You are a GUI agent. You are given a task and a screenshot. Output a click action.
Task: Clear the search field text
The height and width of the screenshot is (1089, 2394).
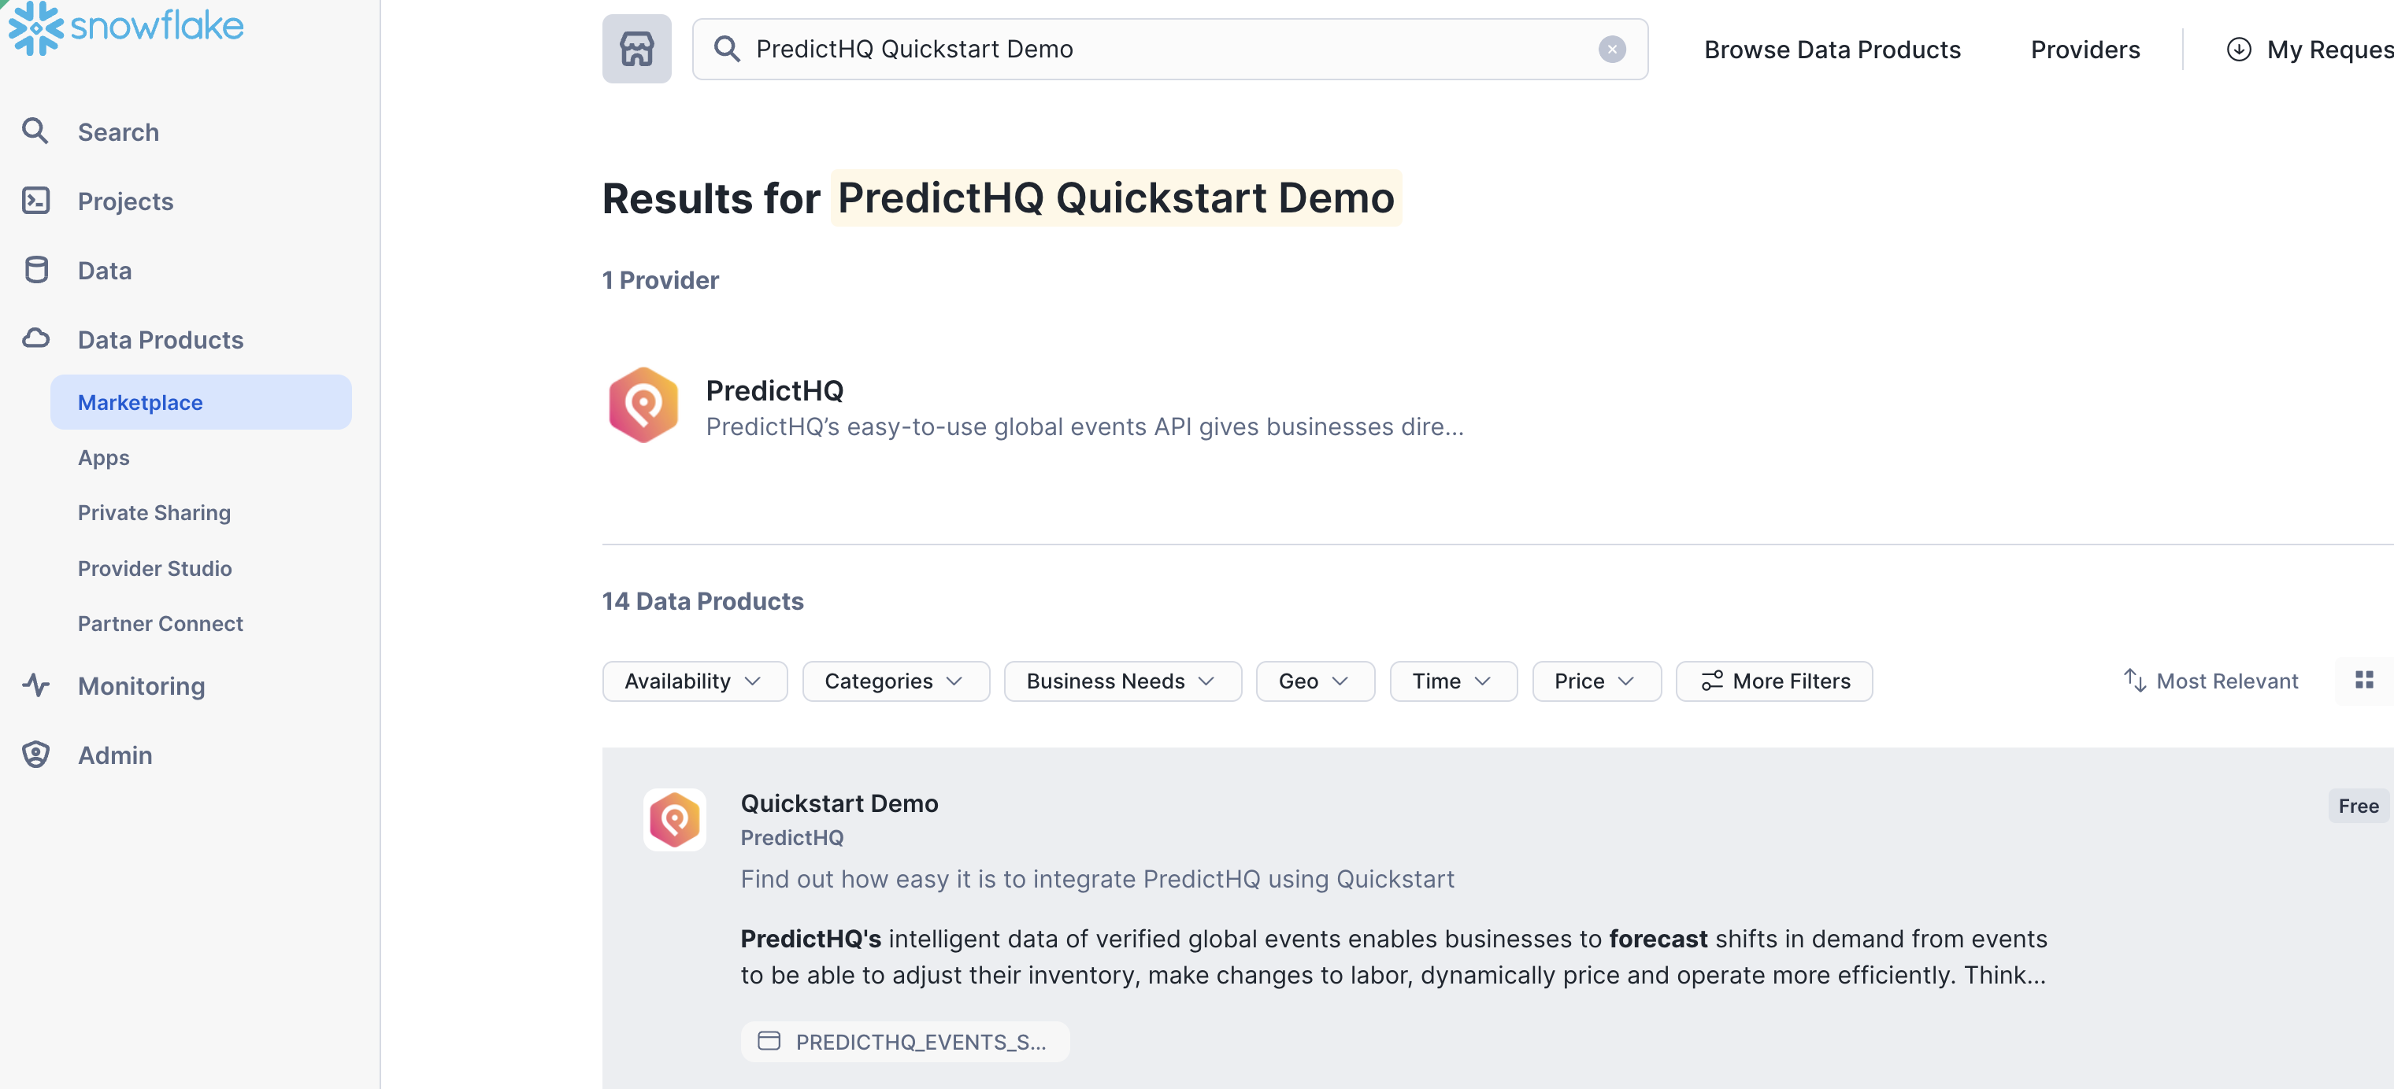1611,50
